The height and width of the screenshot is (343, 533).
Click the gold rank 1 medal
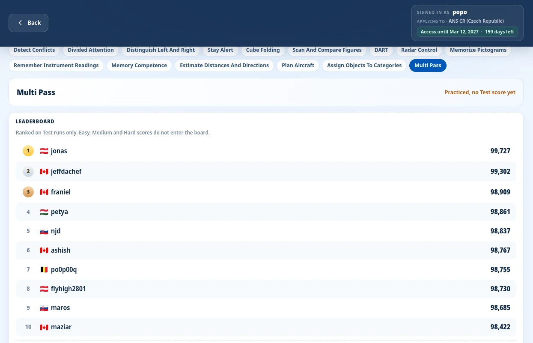(28, 151)
